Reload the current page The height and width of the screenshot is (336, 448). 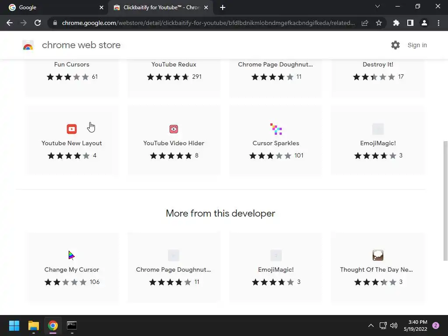click(38, 23)
